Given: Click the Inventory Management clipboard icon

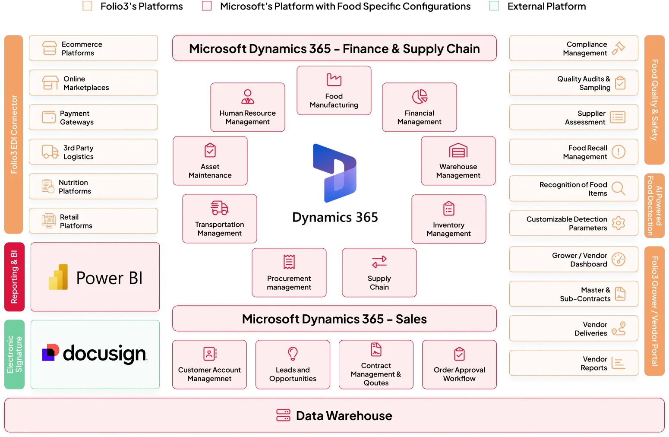Looking at the screenshot, I should click(x=449, y=209).
